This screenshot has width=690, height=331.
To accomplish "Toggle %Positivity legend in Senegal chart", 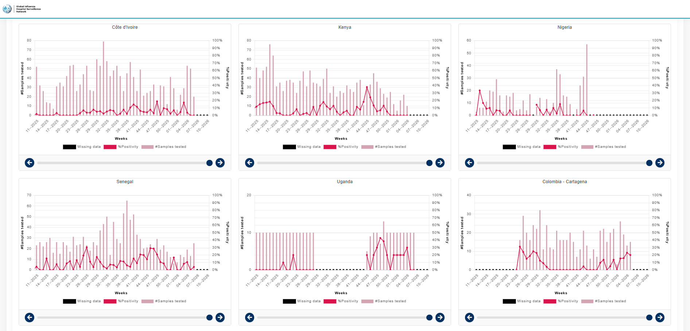I will point(121,301).
